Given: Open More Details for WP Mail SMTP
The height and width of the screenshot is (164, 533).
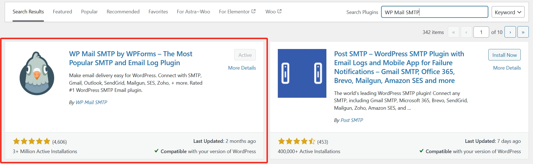Looking at the screenshot, I should [x=242, y=68].
